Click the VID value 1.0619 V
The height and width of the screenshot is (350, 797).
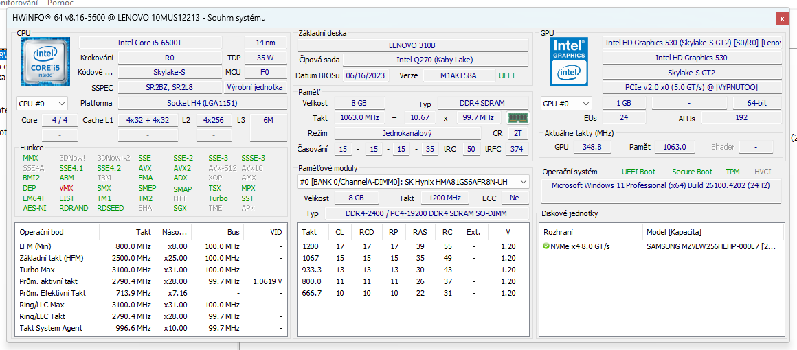tap(267, 281)
